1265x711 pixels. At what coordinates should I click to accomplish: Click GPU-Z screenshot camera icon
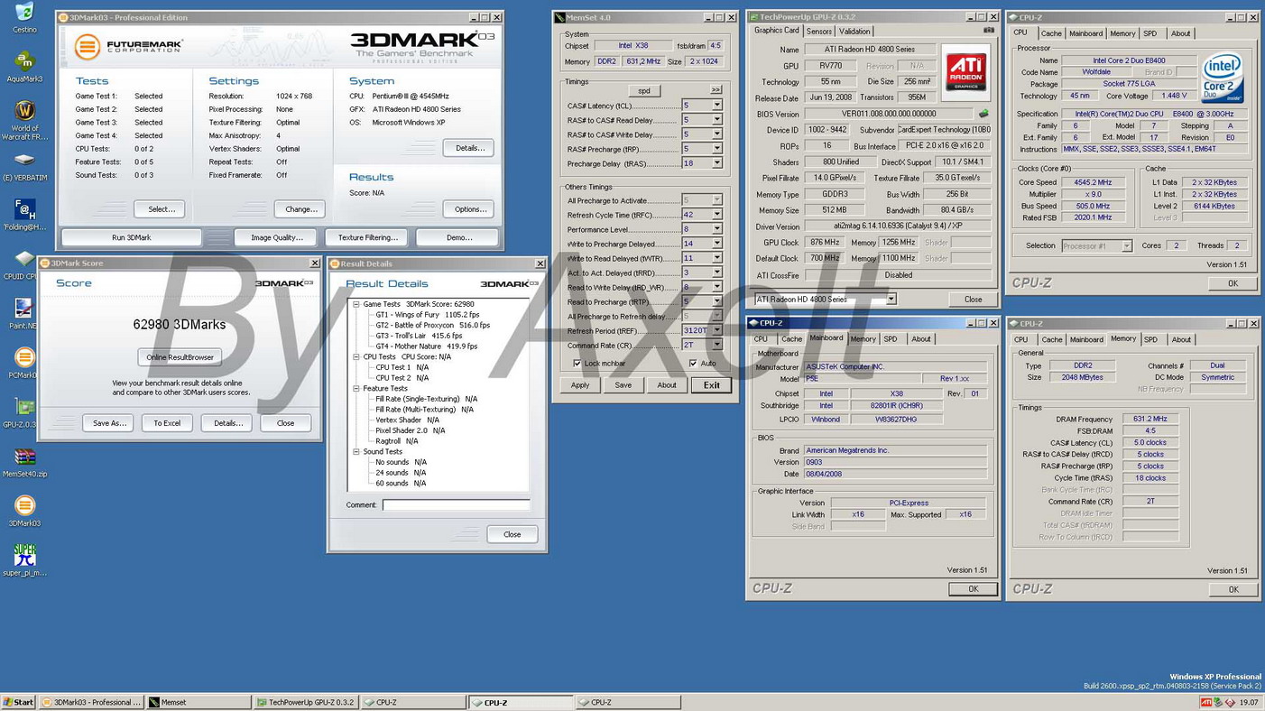(x=988, y=31)
